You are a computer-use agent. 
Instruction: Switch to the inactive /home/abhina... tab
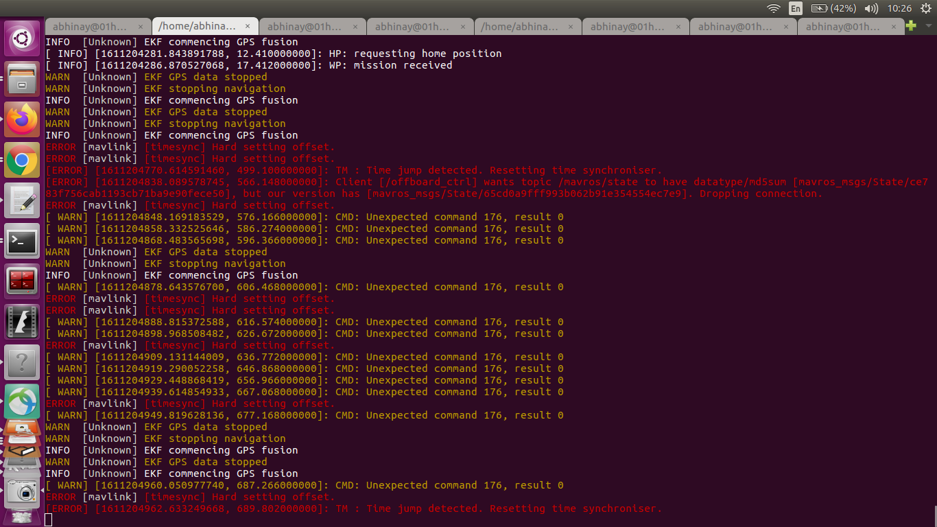click(527, 27)
